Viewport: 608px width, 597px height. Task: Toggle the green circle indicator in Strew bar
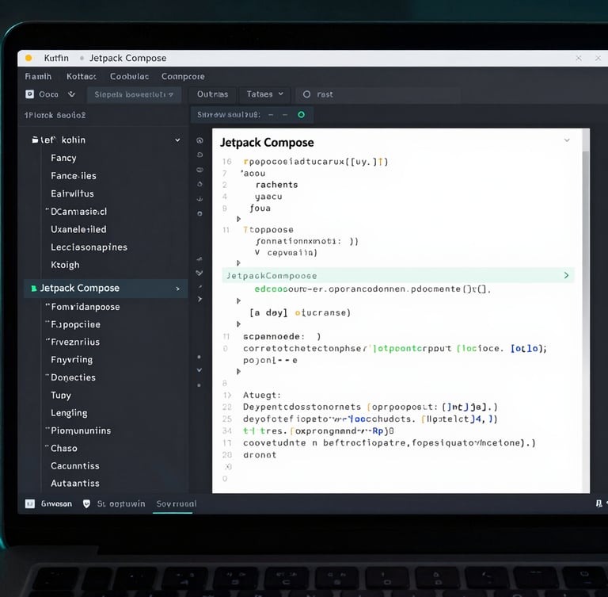click(x=302, y=115)
